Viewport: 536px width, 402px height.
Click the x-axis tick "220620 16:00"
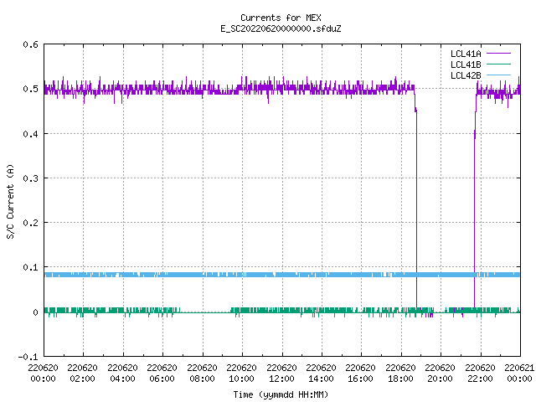point(360,374)
